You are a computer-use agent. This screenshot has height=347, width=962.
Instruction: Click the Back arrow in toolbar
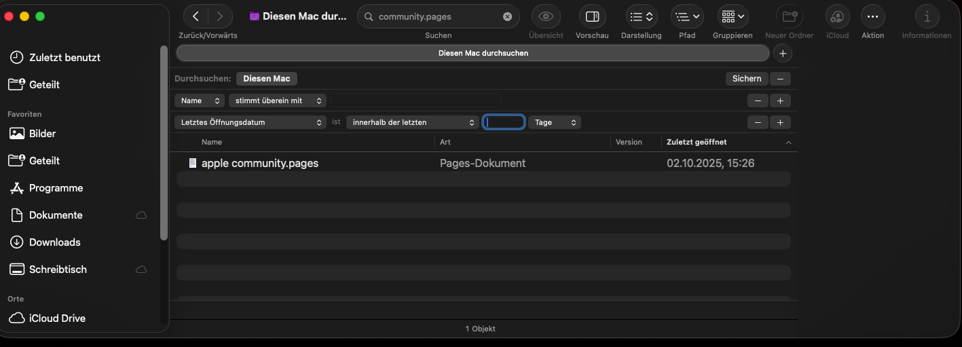pyautogui.click(x=196, y=16)
